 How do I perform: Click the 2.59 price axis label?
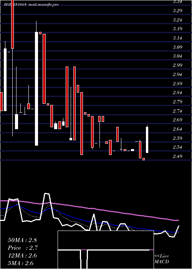point(177,138)
